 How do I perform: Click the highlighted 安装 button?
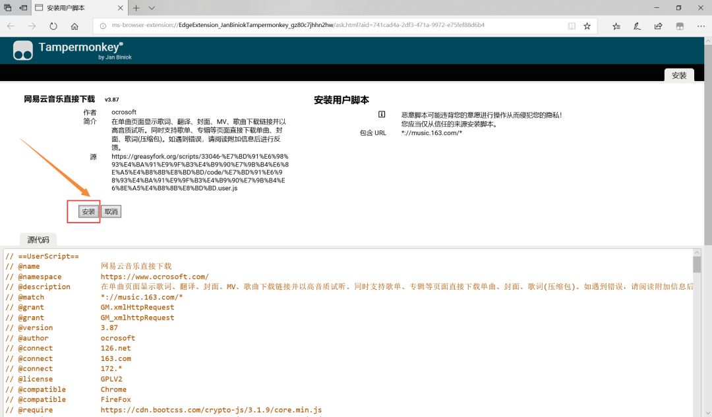(88, 211)
